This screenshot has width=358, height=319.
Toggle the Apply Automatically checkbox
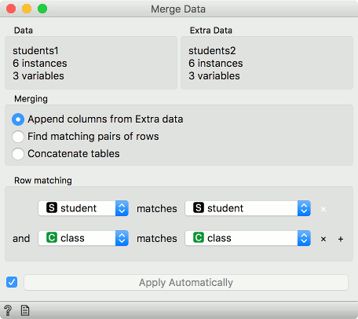click(x=12, y=282)
